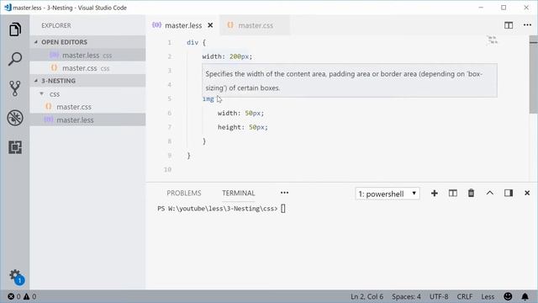Close the master.less editor tab

coord(210,25)
